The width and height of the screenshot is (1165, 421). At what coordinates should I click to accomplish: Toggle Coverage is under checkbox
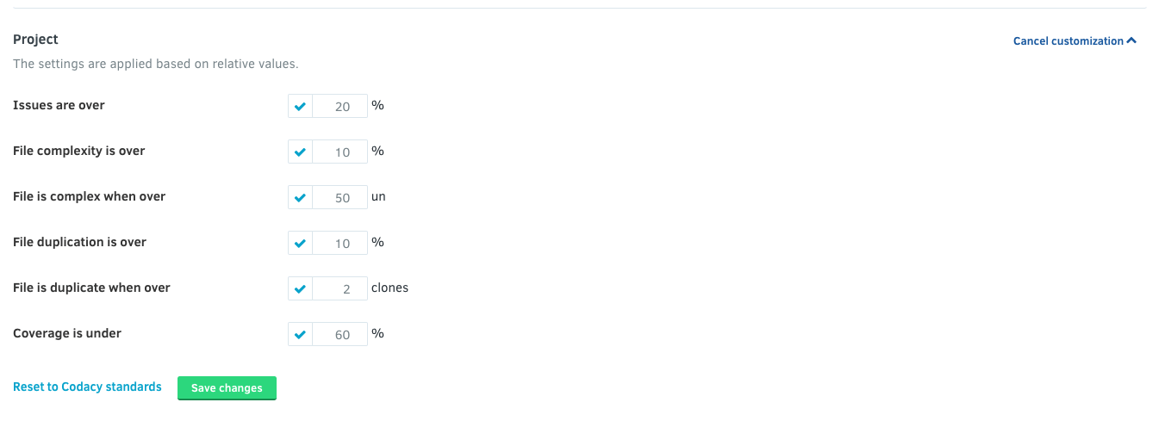coord(300,335)
